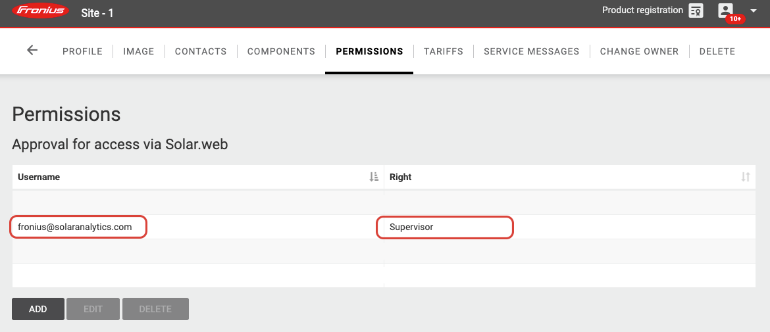Image resolution: width=770 pixels, height=332 pixels.
Task: Open the Service Messages tab
Action: coord(531,51)
